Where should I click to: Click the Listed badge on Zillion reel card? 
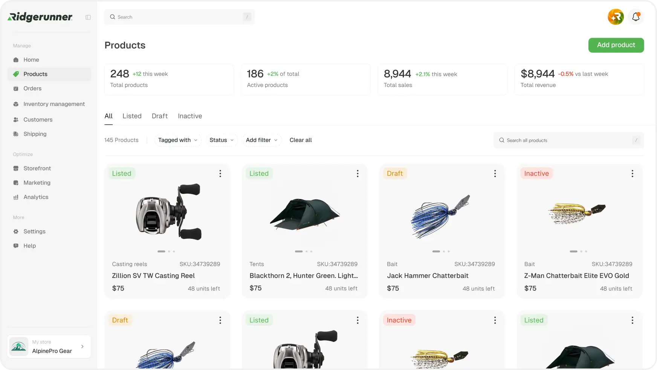[x=122, y=173]
